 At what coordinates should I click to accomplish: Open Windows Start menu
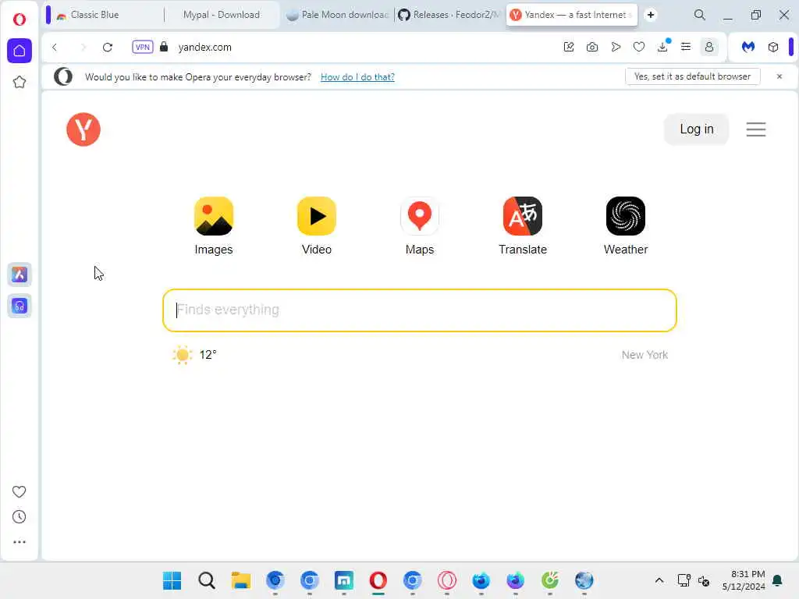[x=172, y=580]
